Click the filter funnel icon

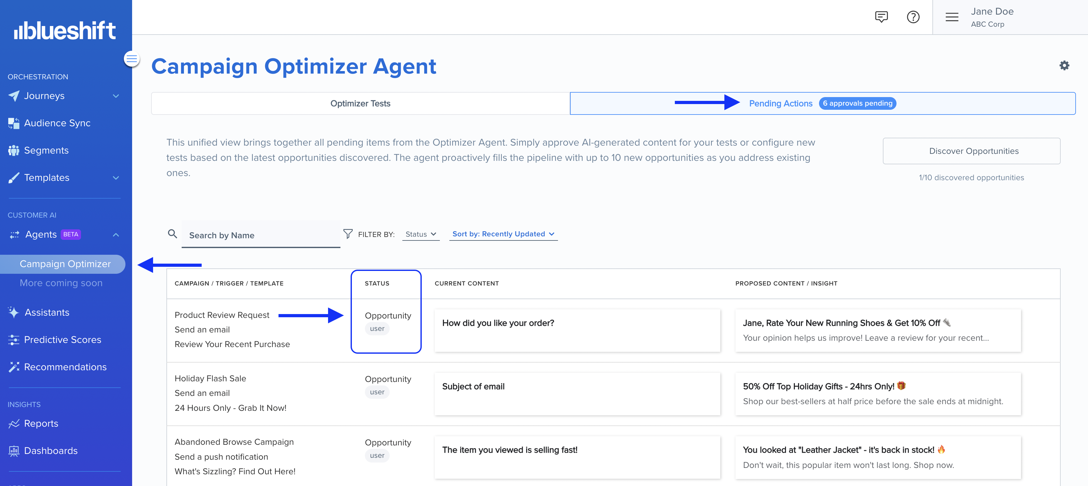(348, 234)
